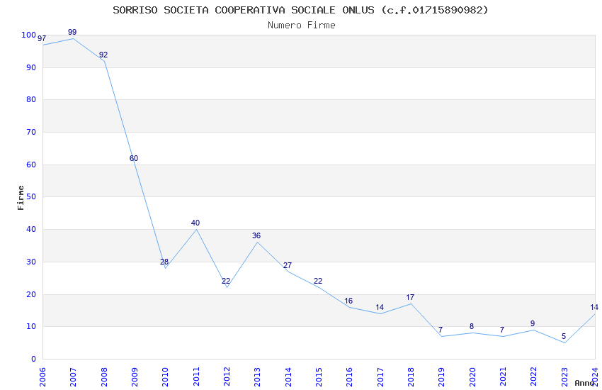The image size is (602, 390).
Task: Select data point value 28 for 2010
Action: 164,262
